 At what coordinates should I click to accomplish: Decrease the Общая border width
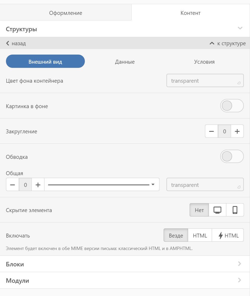pos(12,185)
